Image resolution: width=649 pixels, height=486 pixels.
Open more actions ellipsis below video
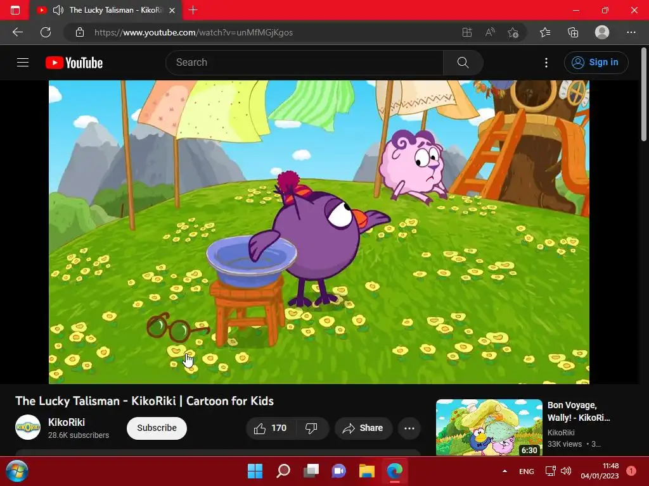[409, 428]
